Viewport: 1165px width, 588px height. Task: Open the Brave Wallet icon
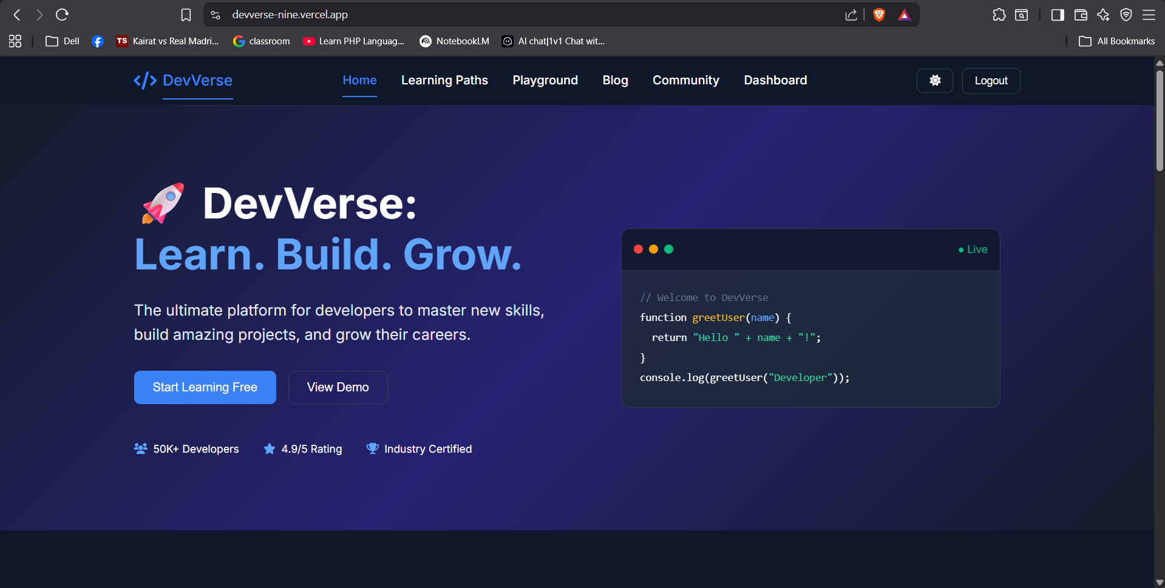(1080, 14)
